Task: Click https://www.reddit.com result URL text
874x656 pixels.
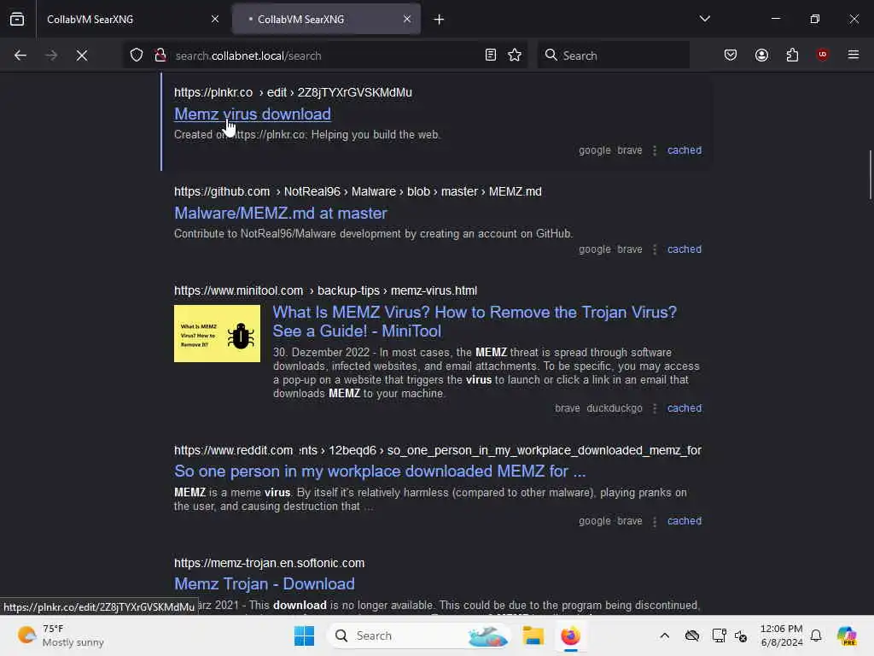Action: (234, 450)
